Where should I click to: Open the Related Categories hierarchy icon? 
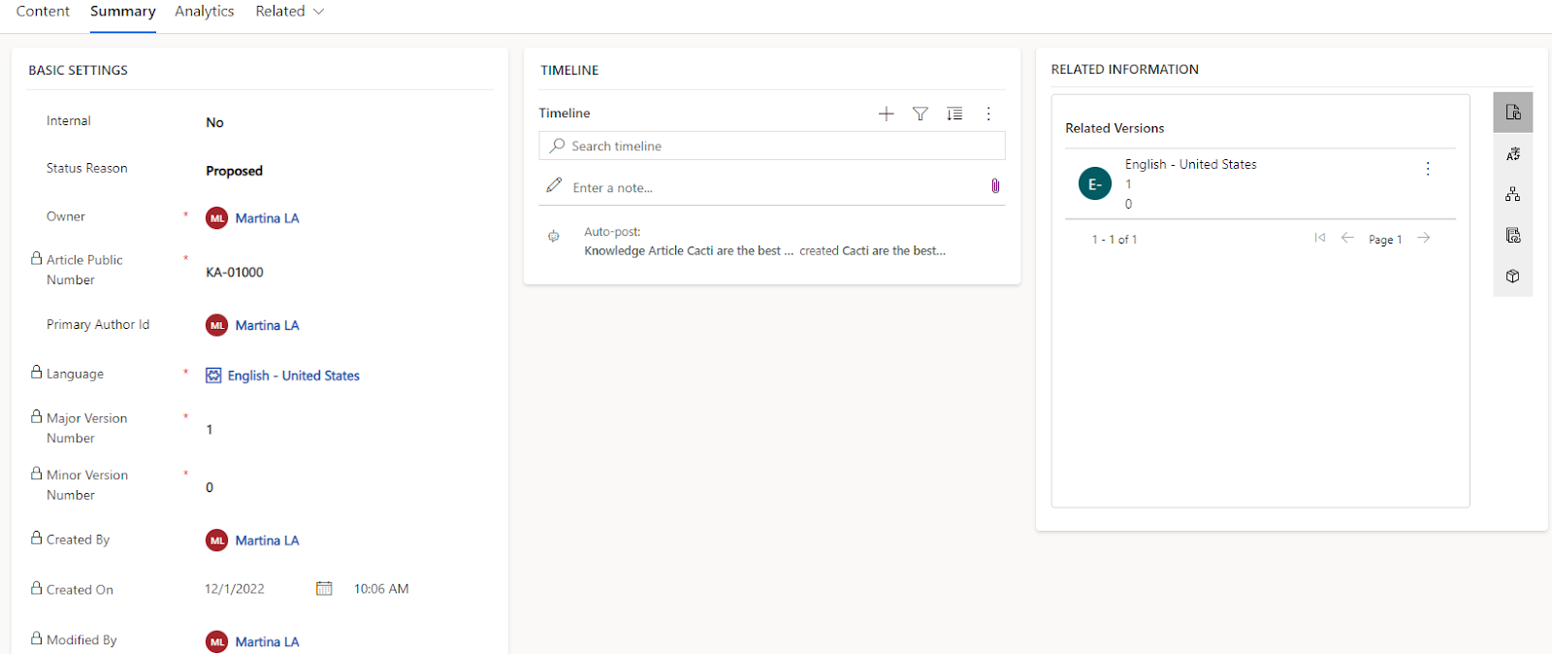1512,195
